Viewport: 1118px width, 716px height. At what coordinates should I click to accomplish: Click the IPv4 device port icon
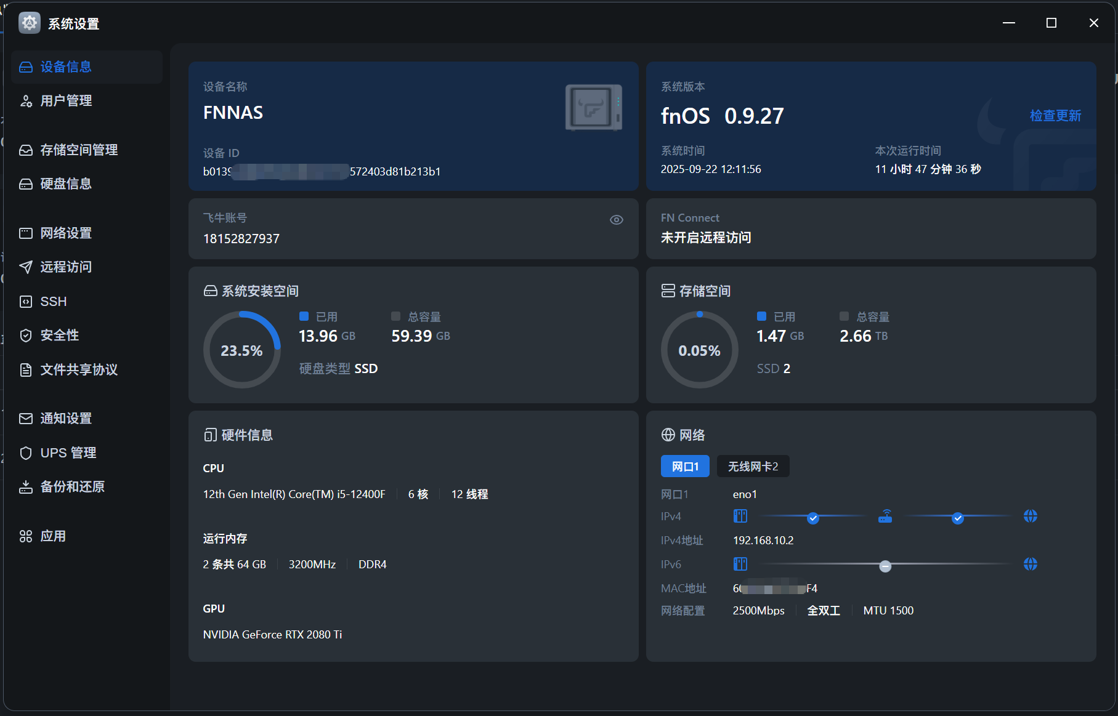point(740,516)
